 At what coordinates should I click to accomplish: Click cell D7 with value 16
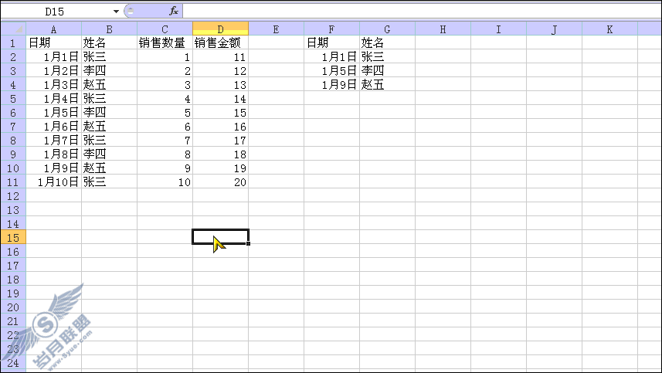(x=220, y=126)
